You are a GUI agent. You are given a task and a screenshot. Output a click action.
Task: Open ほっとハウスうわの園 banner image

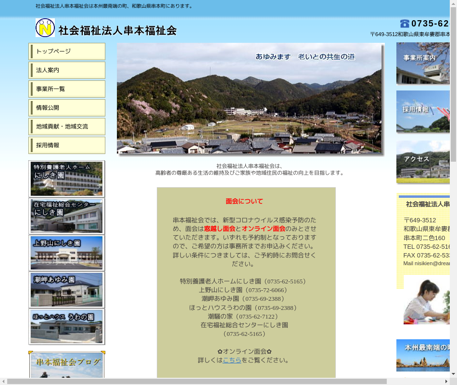[x=67, y=327]
